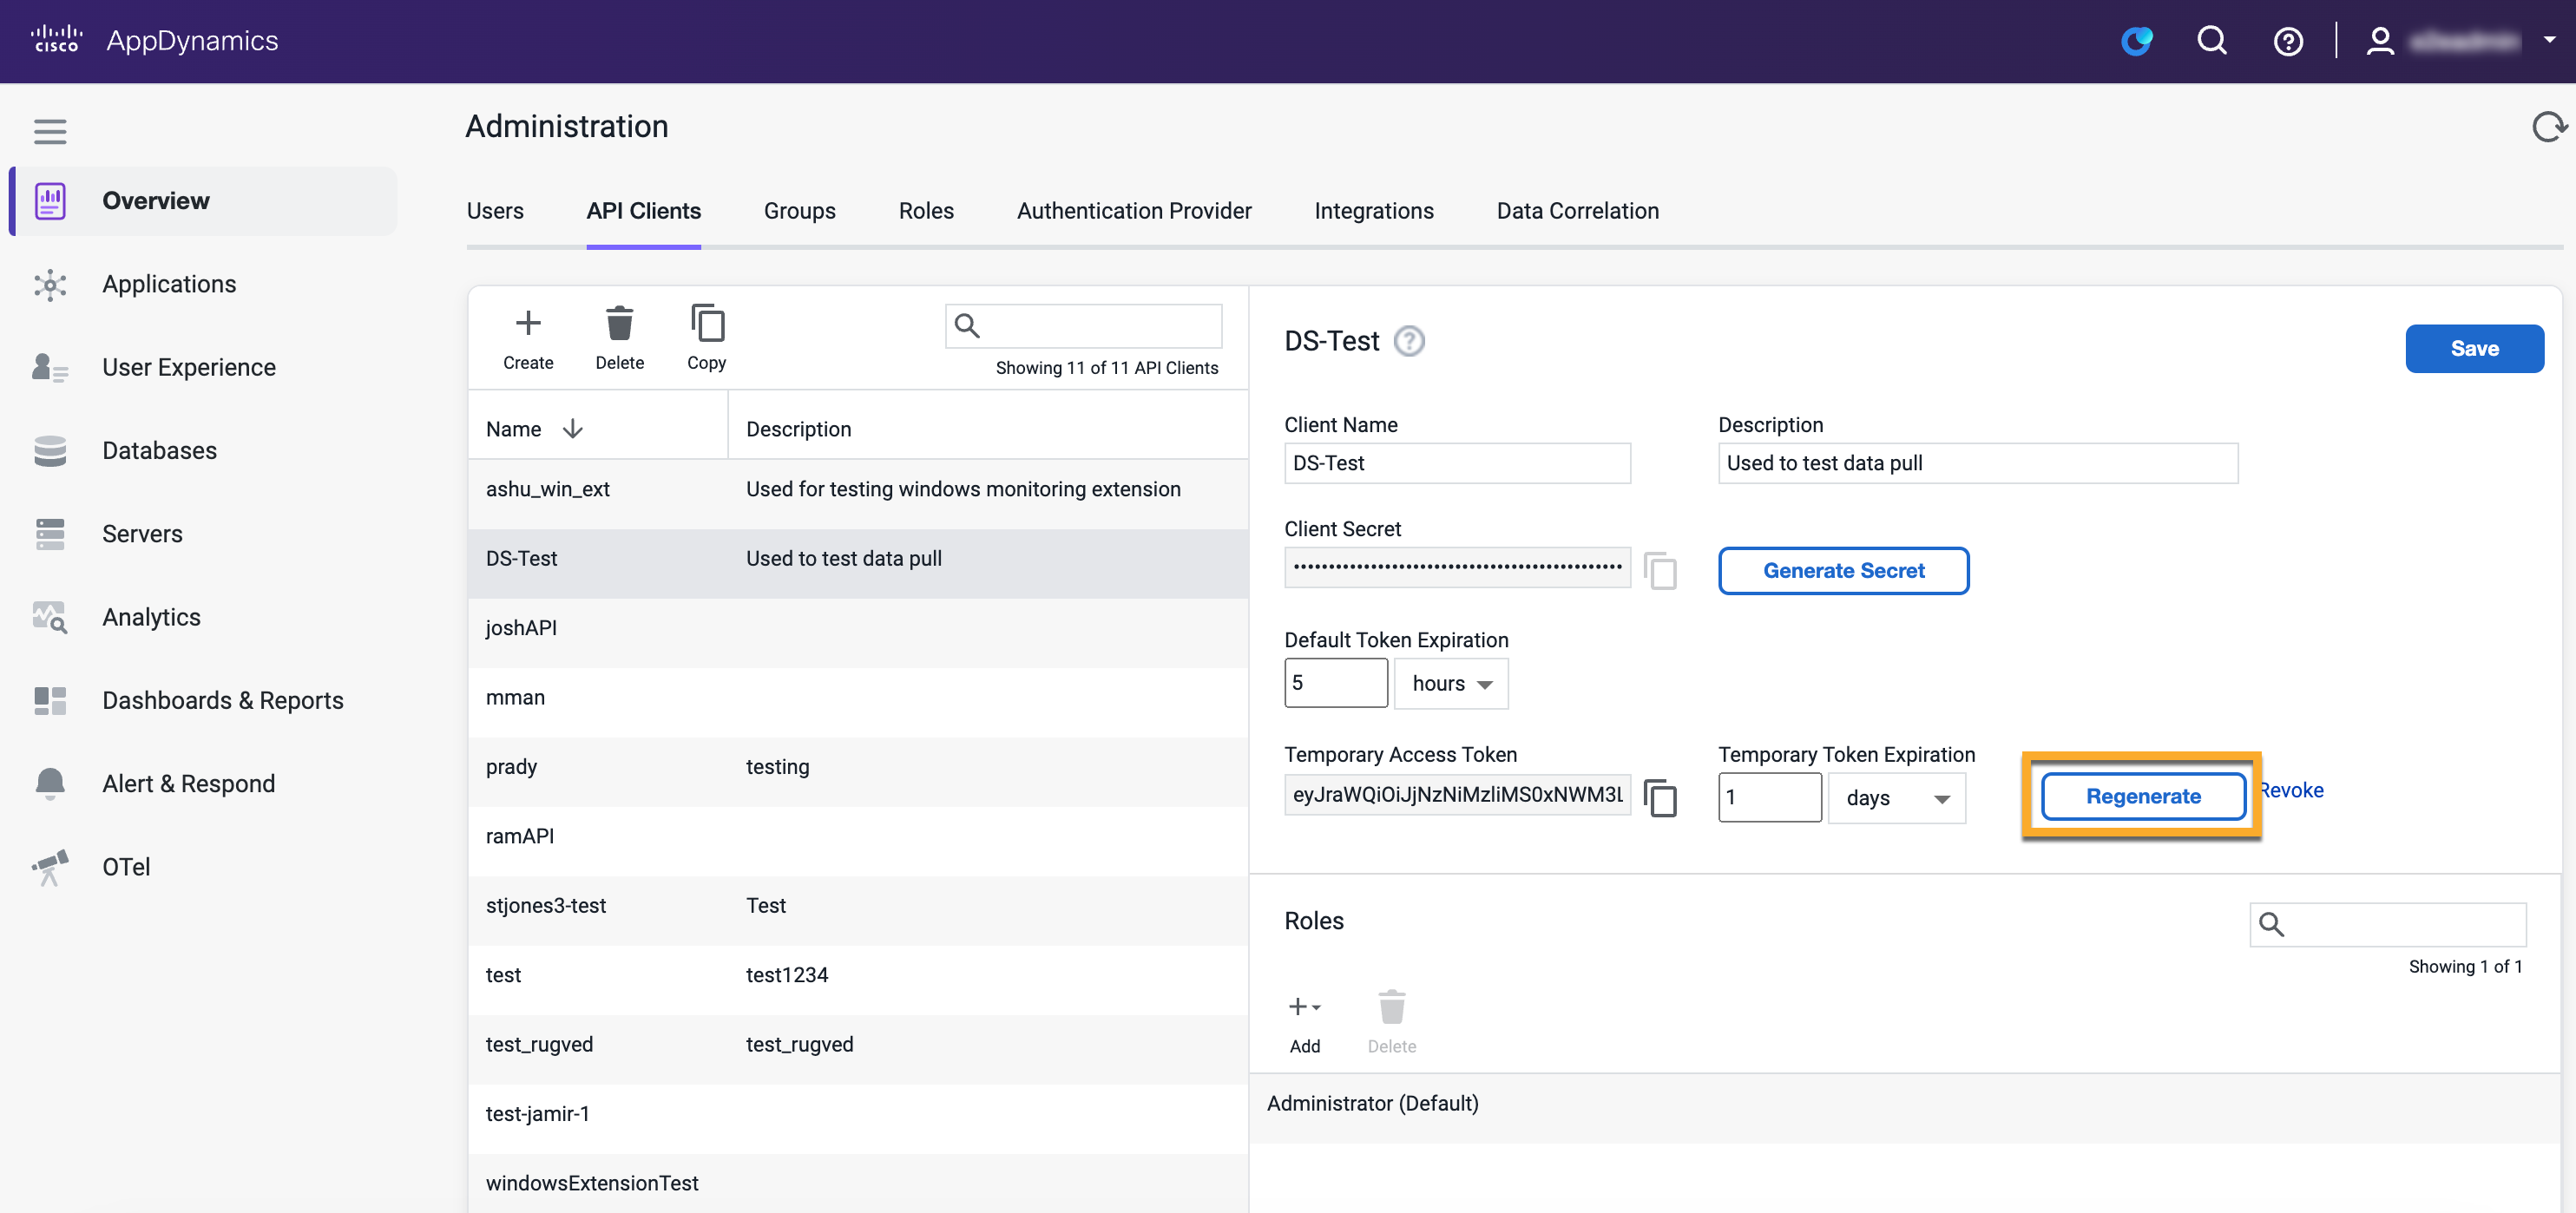Screen dimensions: 2576x1213
Task: Copy the Client Secret value
Action: point(1660,571)
